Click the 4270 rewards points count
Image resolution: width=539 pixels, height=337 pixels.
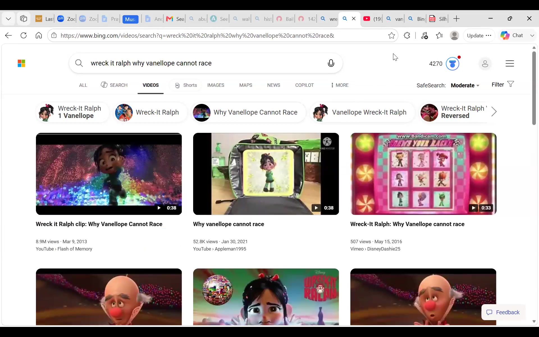coord(436,64)
